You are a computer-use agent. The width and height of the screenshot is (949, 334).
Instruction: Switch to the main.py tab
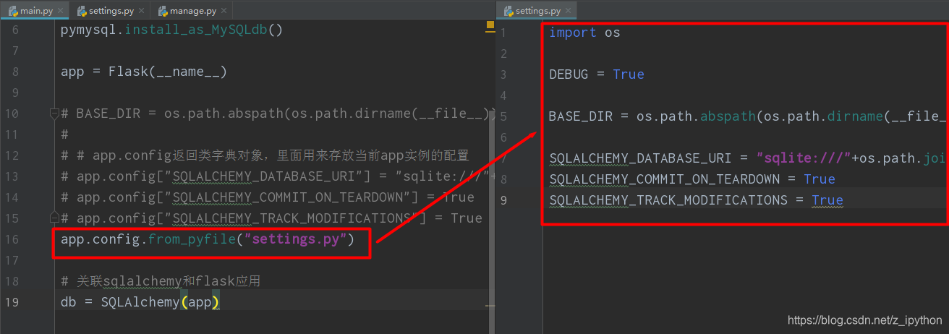click(33, 11)
